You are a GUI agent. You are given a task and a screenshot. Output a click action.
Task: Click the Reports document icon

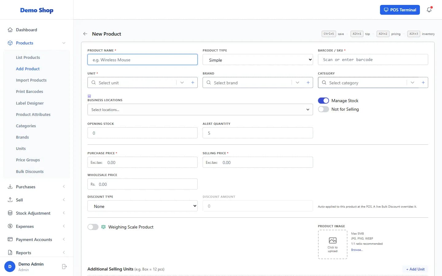point(10,253)
